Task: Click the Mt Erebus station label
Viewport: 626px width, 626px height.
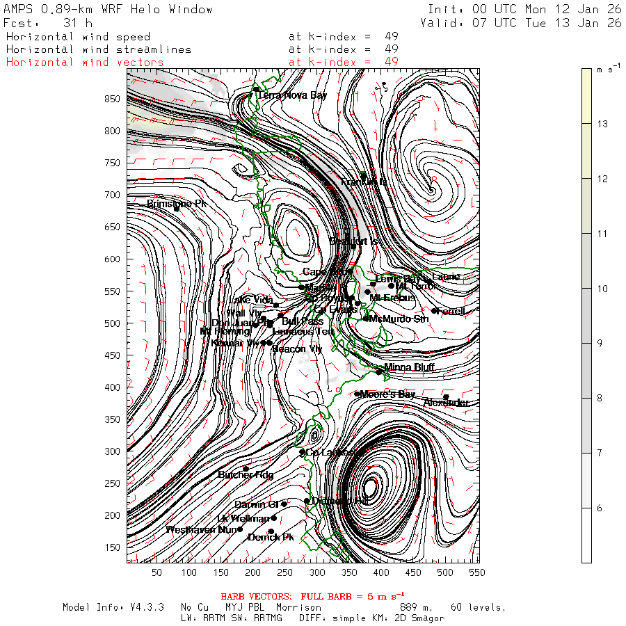Action: 392,298
